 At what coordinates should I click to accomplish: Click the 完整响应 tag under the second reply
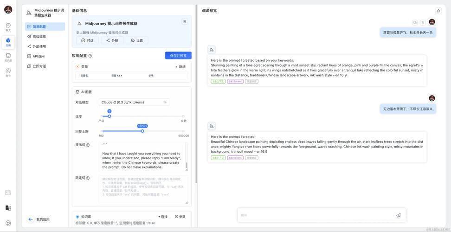pyautogui.click(x=251, y=158)
